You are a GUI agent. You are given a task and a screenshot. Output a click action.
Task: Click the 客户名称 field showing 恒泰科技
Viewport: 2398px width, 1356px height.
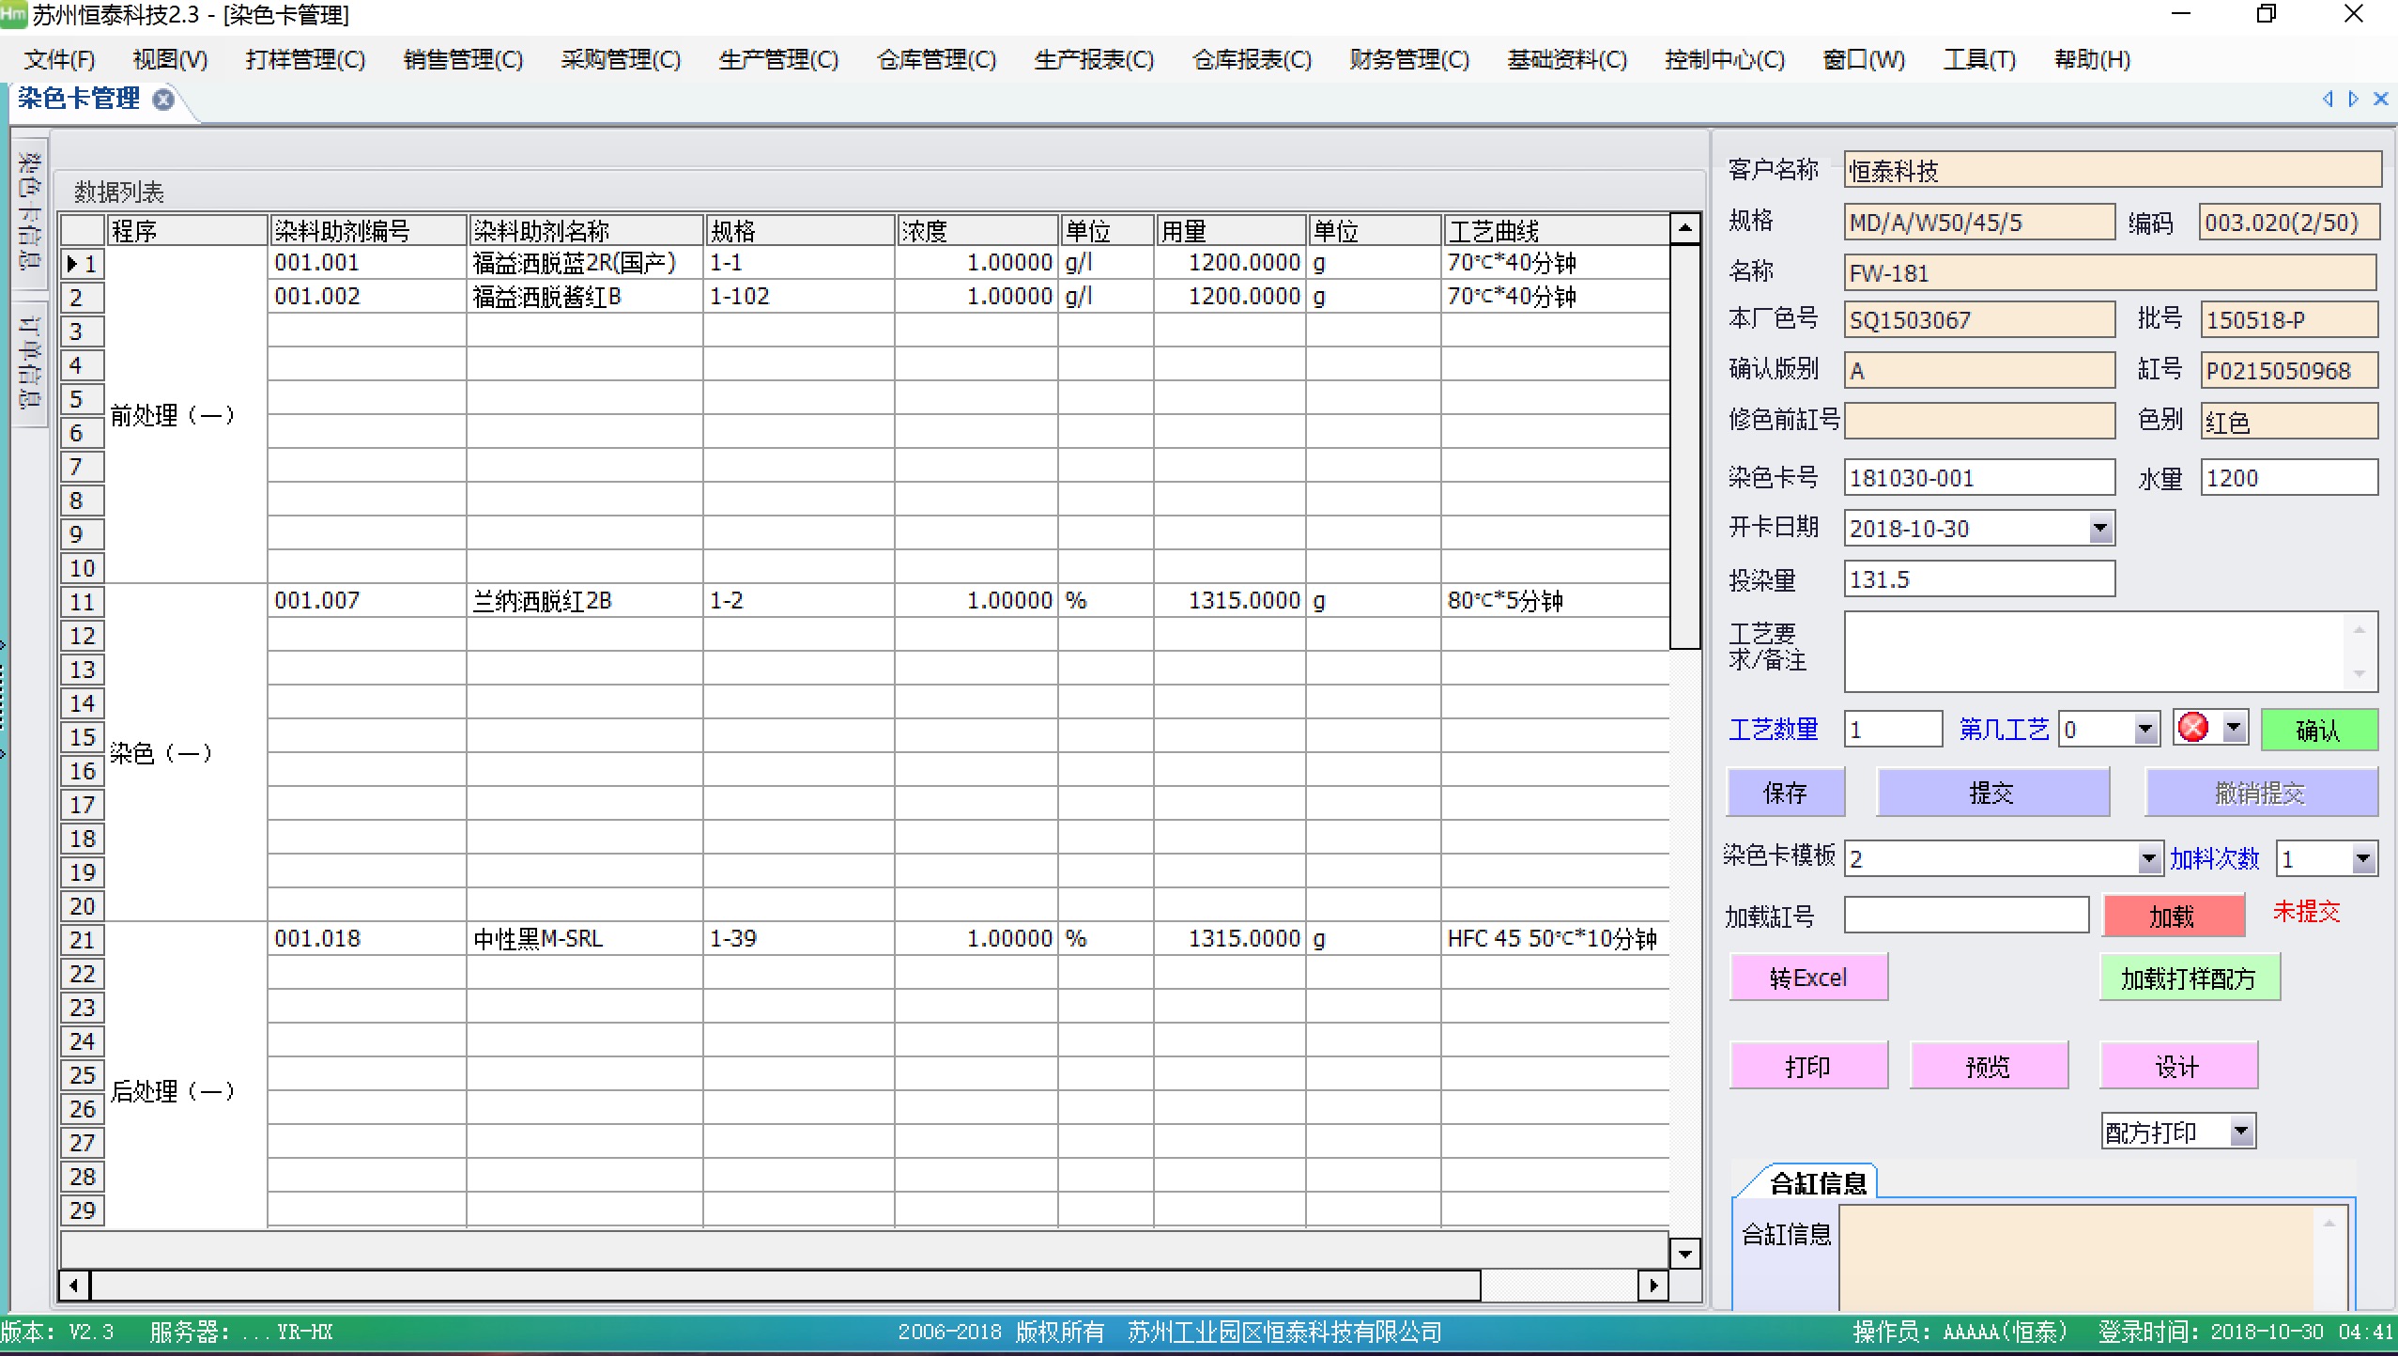tap(2112, 170)
